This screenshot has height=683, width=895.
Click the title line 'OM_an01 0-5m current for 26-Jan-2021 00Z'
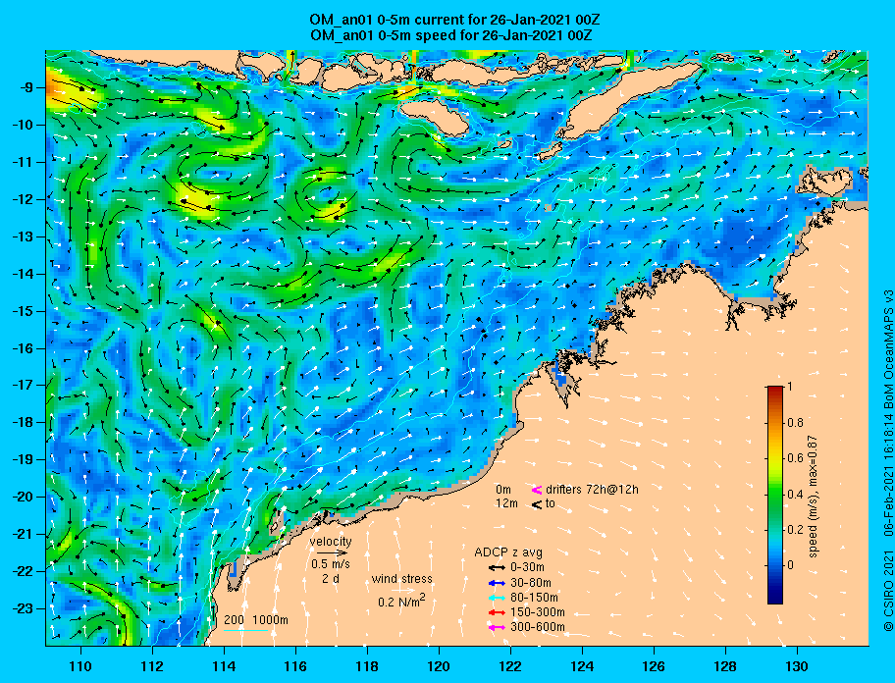pos(454,20)
